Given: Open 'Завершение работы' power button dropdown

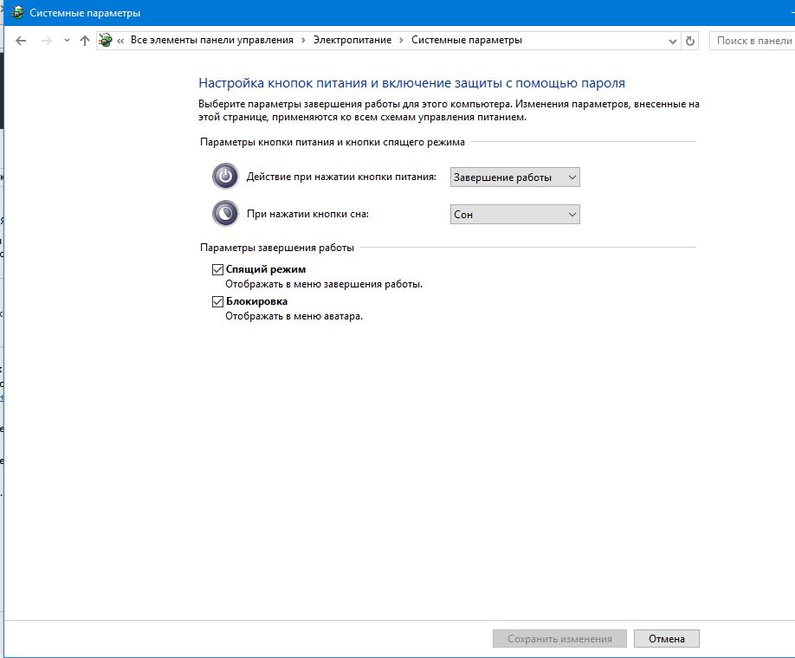Looking at the screenshot, I should pos(514,177).
